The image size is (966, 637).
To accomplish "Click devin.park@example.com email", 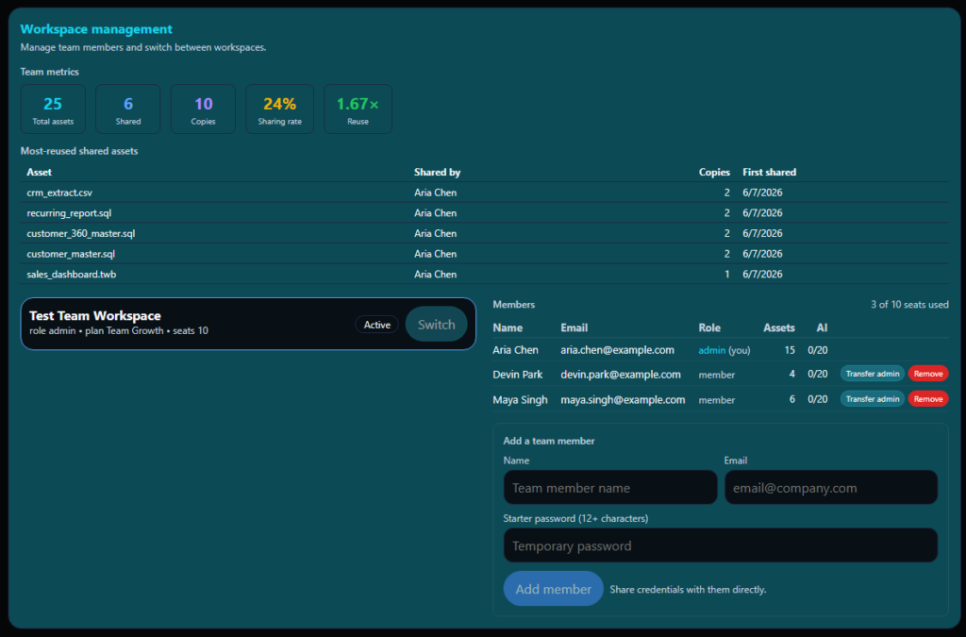I will [x=621, y=375].
